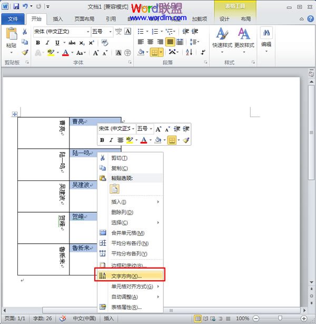Choose Merge Cells in context menu
This screenshot has height=324, width=316.
point(131,233)
